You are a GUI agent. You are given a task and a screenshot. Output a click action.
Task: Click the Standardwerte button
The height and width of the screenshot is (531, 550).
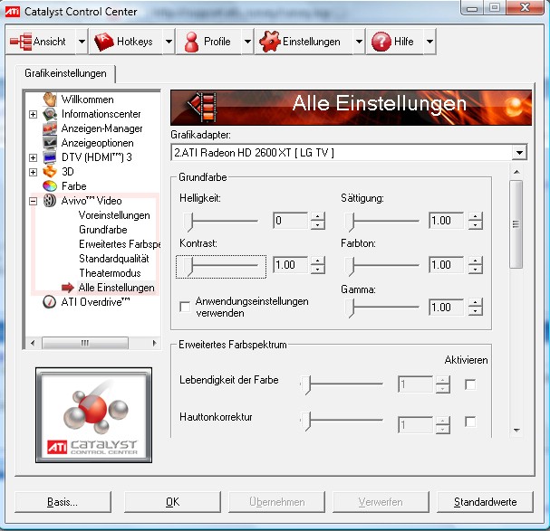[485, 502]
